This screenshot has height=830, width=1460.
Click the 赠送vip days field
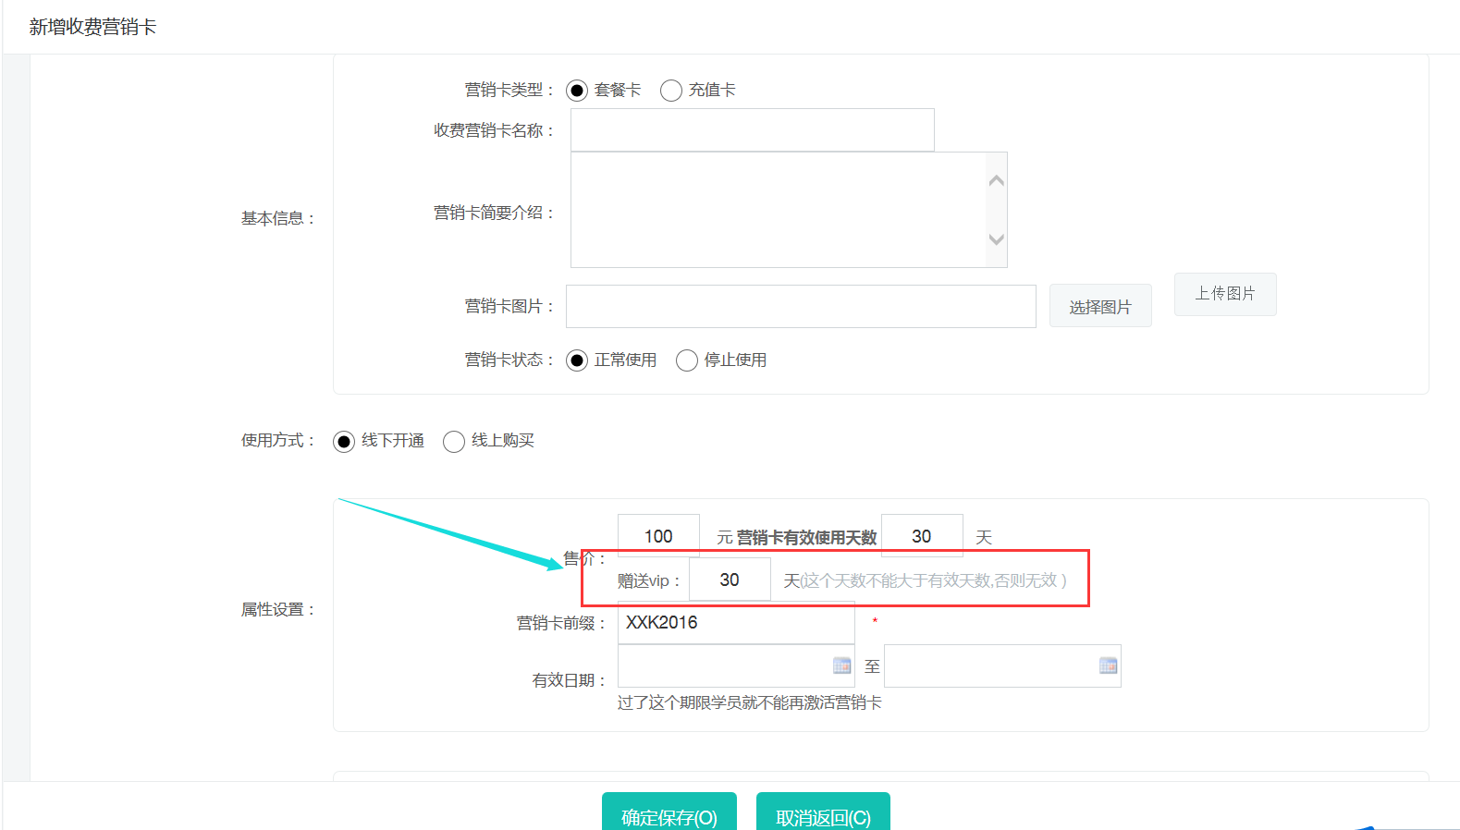730,580
